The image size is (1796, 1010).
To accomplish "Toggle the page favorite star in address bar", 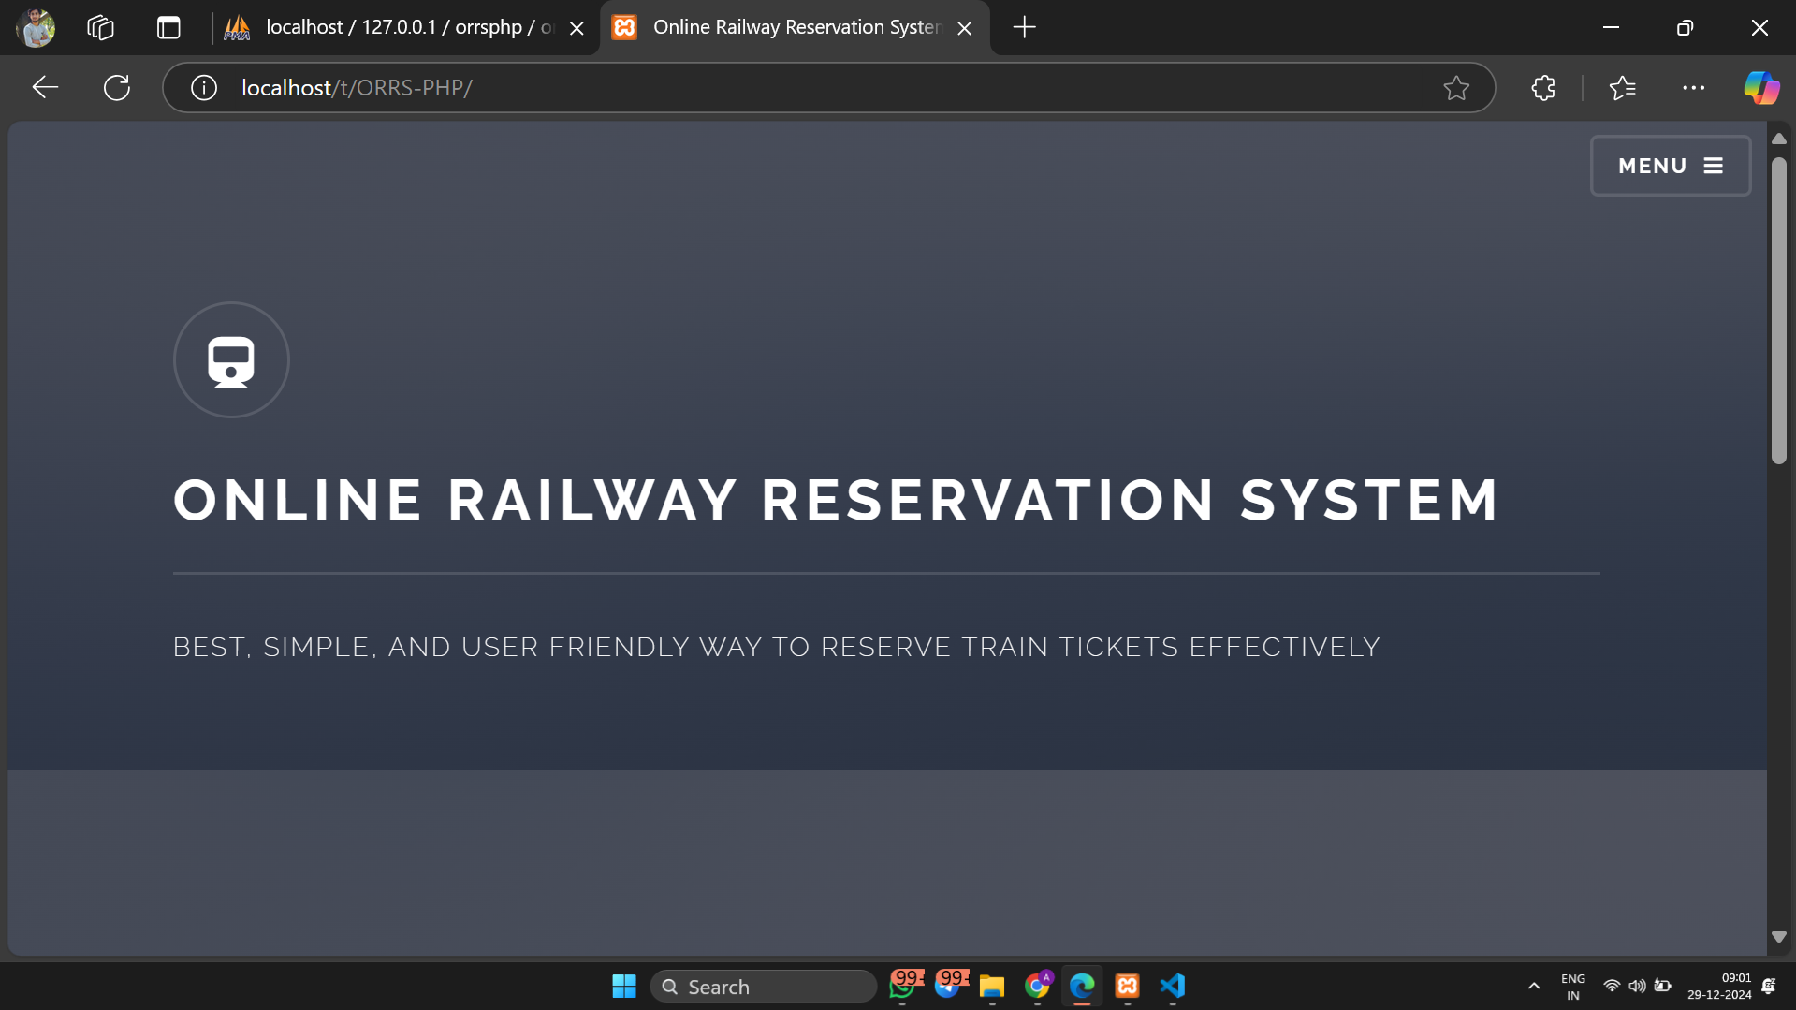I will click(x=1456, y=87).
